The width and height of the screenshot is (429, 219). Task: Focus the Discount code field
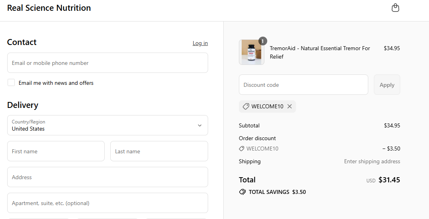click(304, 85)
